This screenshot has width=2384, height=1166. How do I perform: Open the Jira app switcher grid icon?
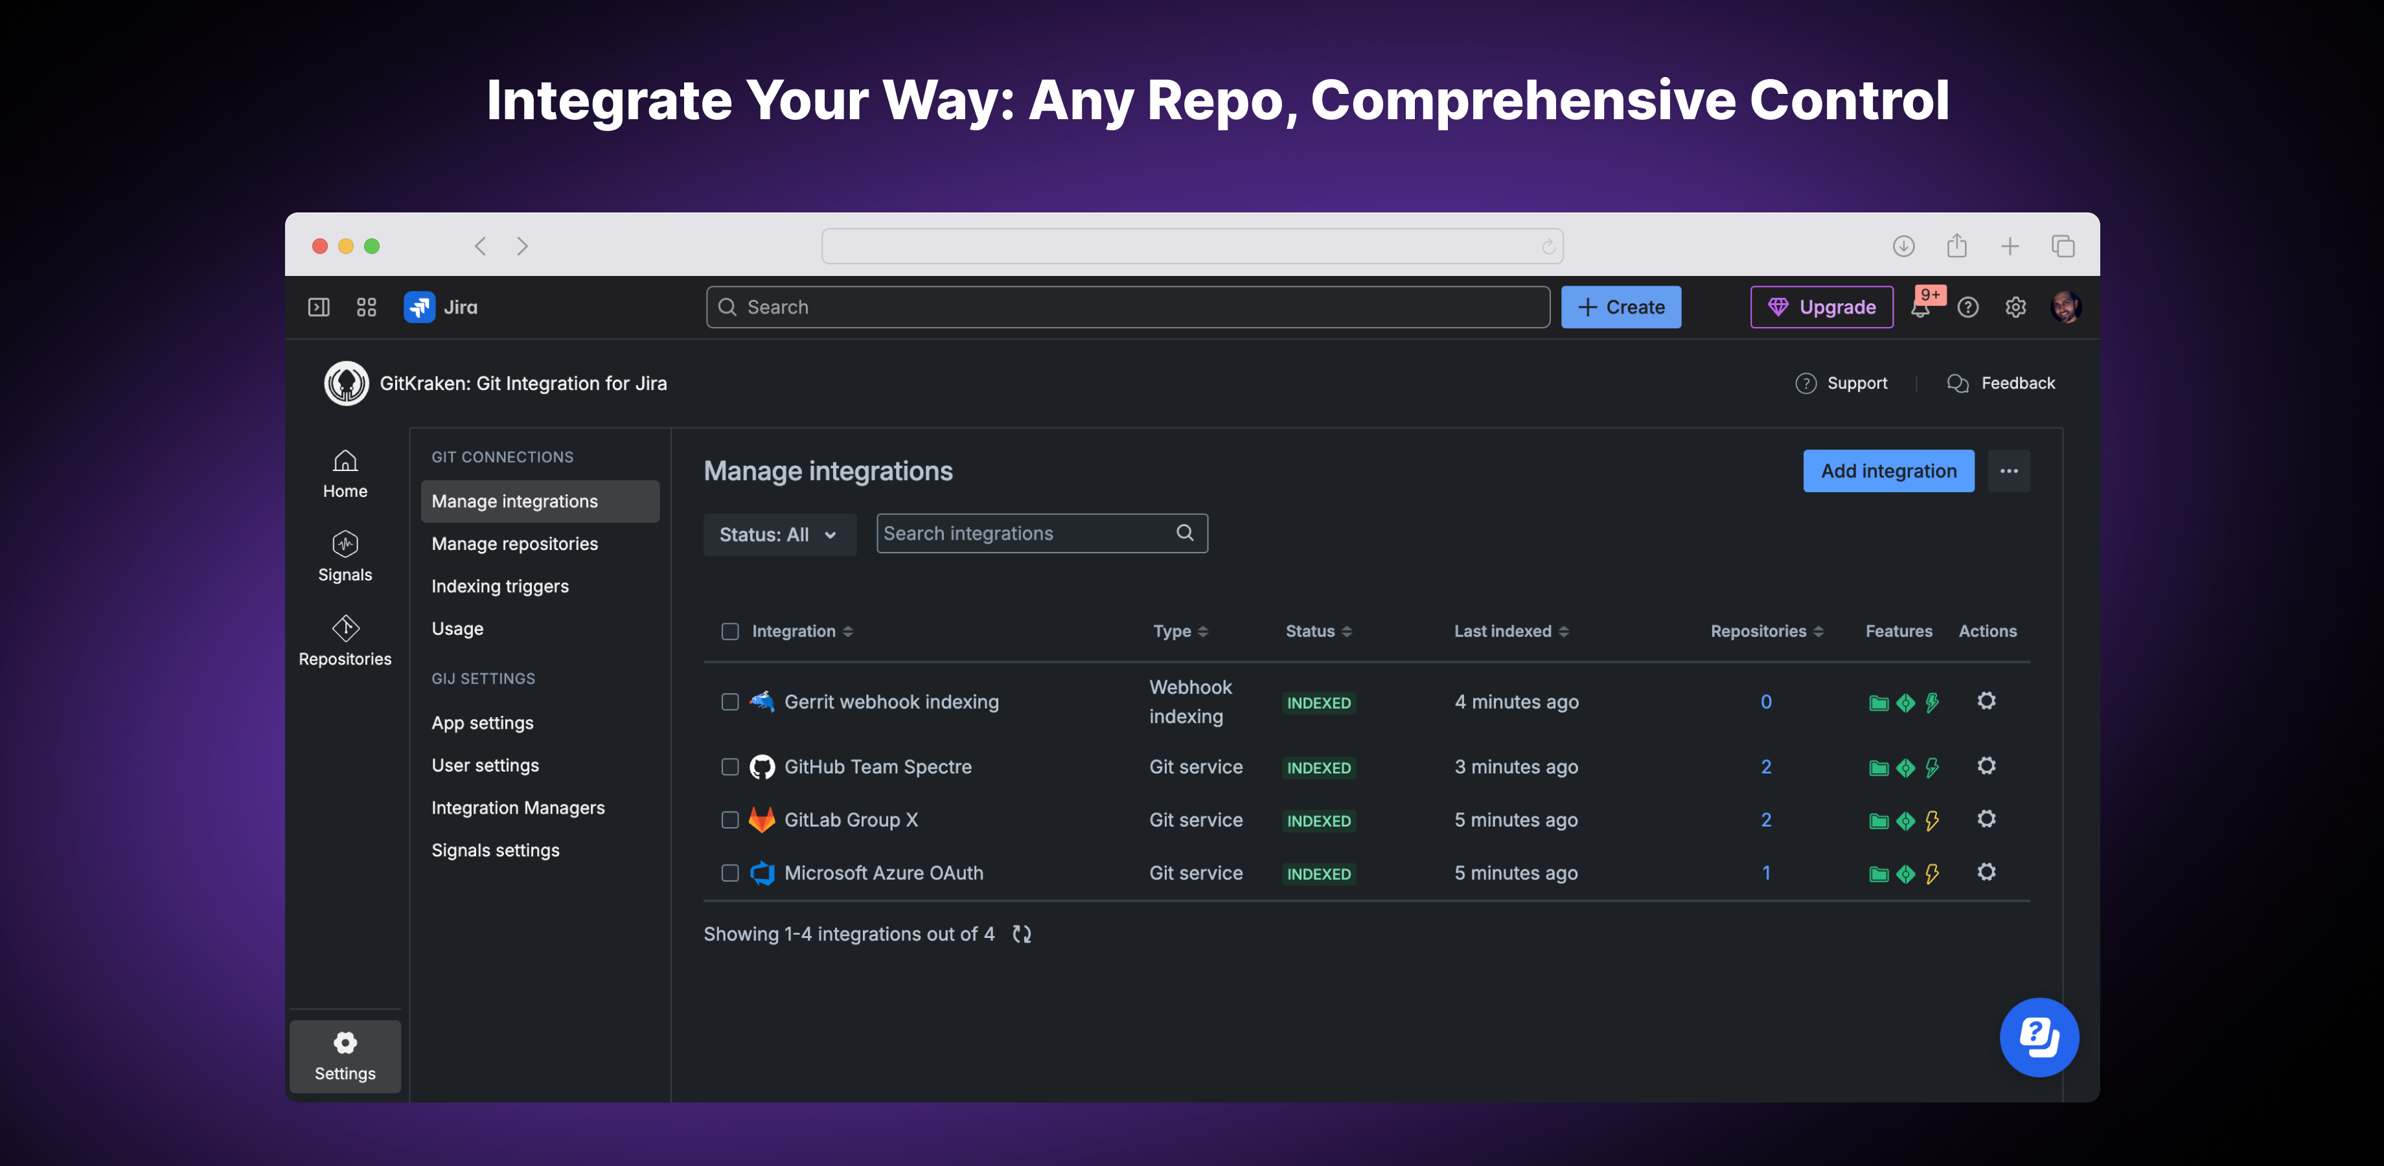367,307
